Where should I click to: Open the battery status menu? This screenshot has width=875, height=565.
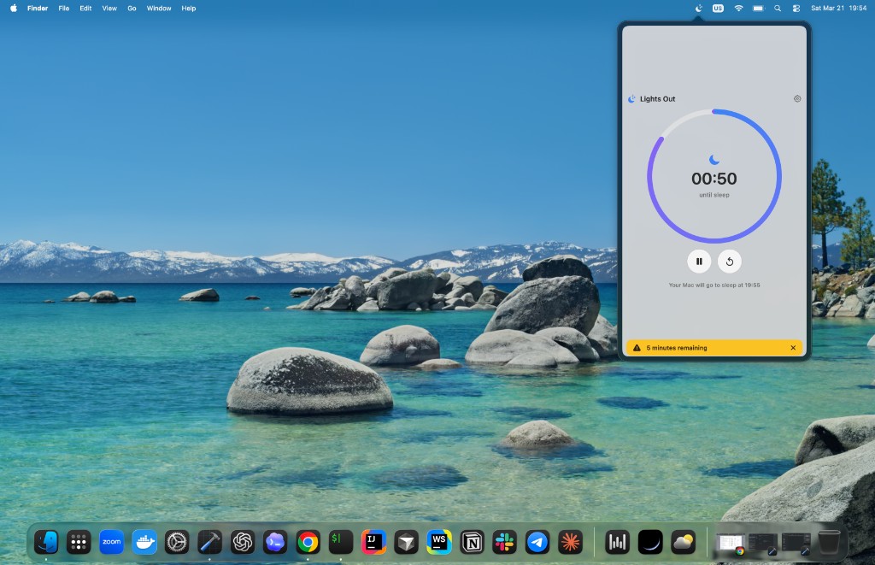click(x=759, y=9)
